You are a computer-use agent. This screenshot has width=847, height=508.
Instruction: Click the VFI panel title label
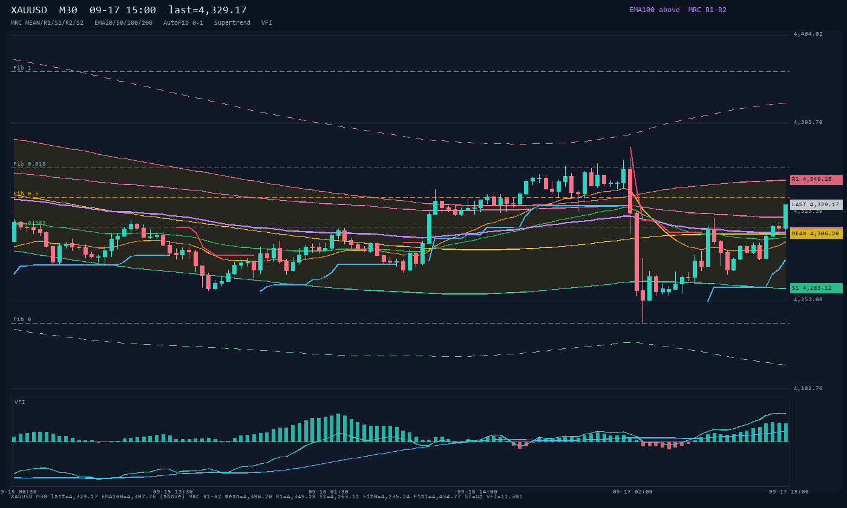click(20, 402)
